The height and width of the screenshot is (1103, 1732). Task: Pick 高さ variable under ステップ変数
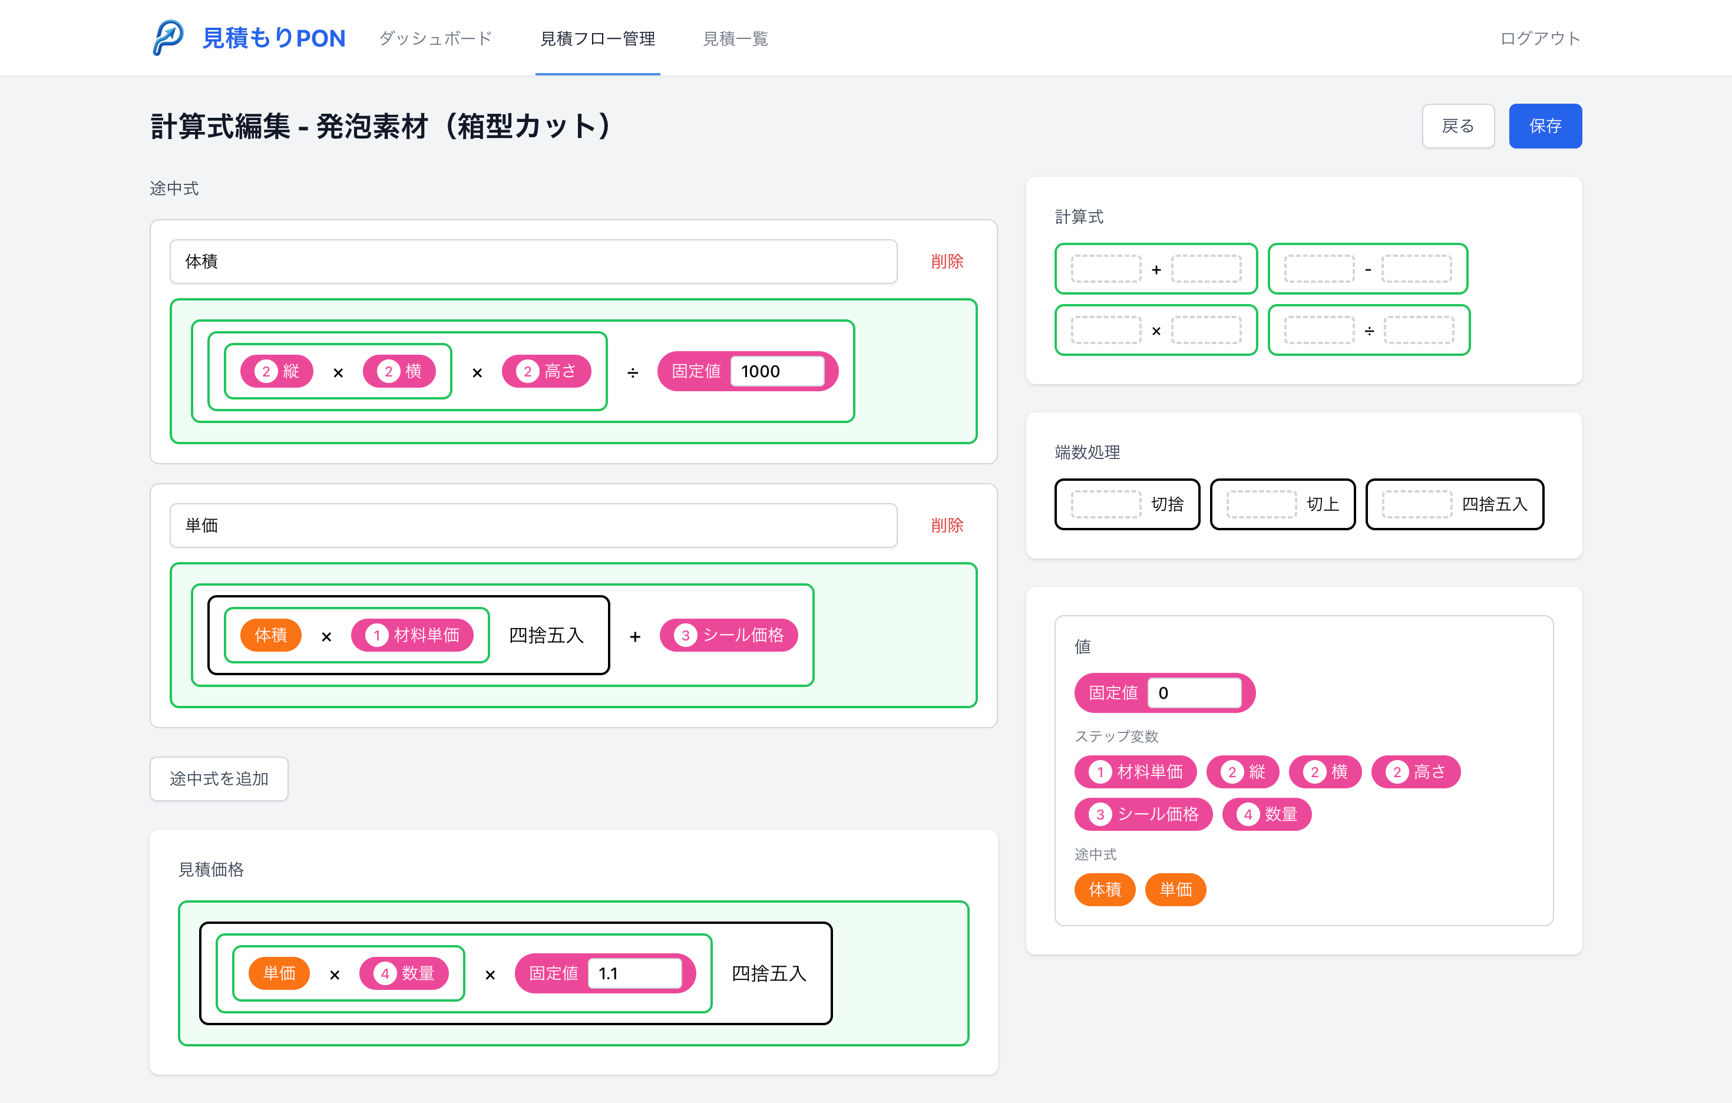[1416, 772]
